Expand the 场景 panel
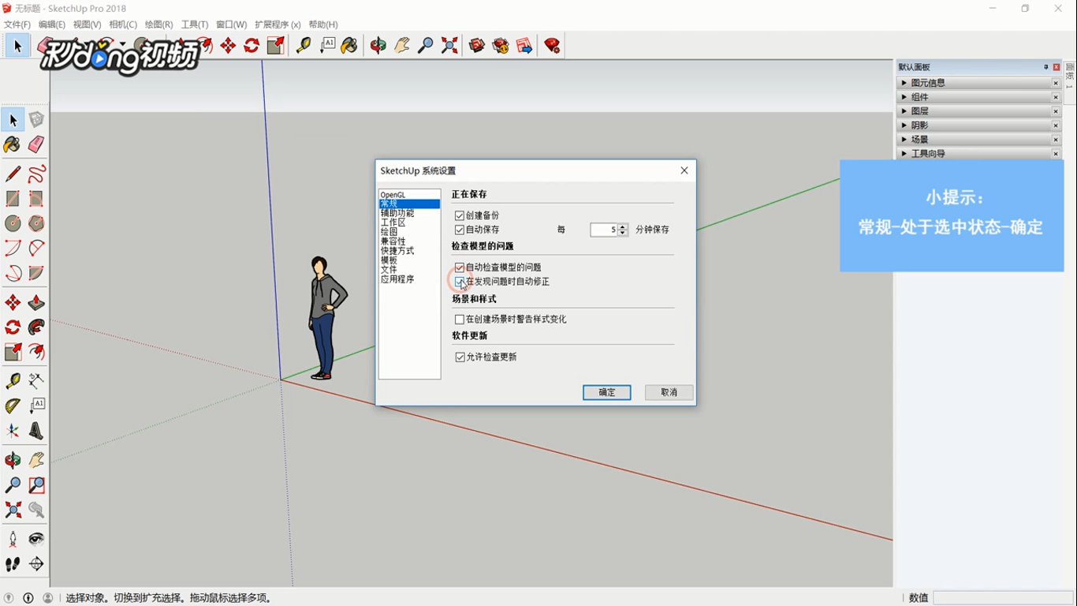The height and width of the screenshot is (606, 1077). pyautogui.click(x=978, y=140)
